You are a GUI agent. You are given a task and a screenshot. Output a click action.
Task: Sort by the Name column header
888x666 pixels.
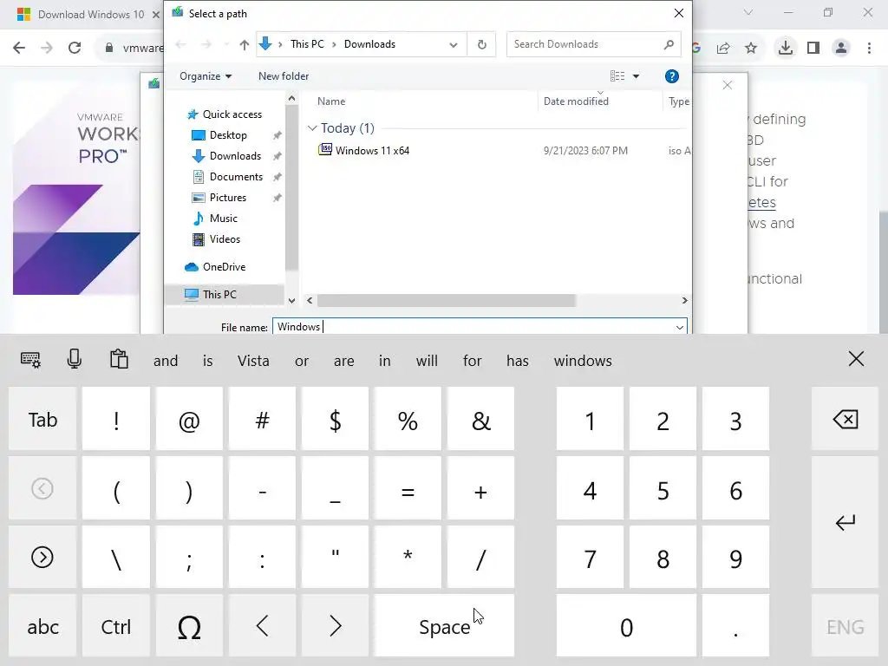[x=331, y=101]
